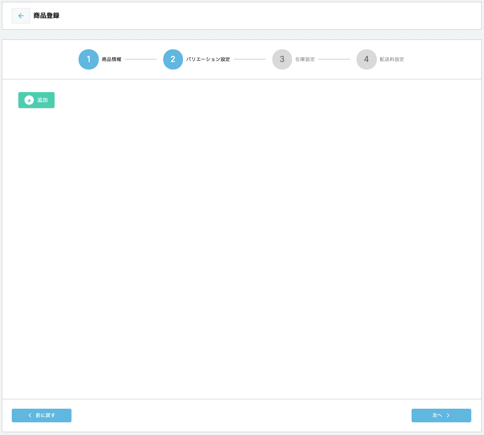Screen dimensions: 484x435
Task: Go to the 商品情報 step label
Action: (111, 60)
